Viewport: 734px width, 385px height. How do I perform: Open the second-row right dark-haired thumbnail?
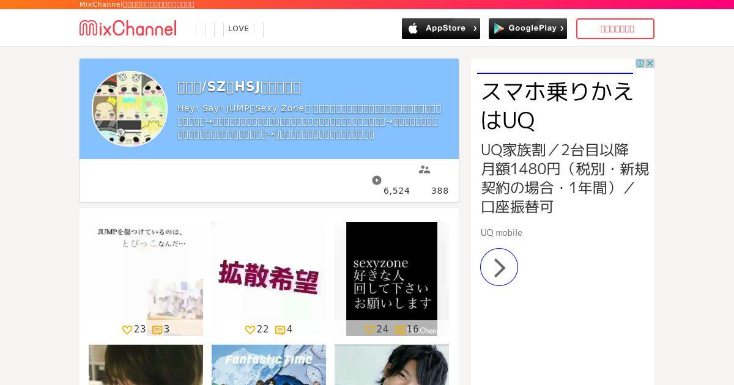coord(391,365)
